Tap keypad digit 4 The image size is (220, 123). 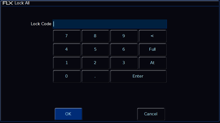coord(67,49)
